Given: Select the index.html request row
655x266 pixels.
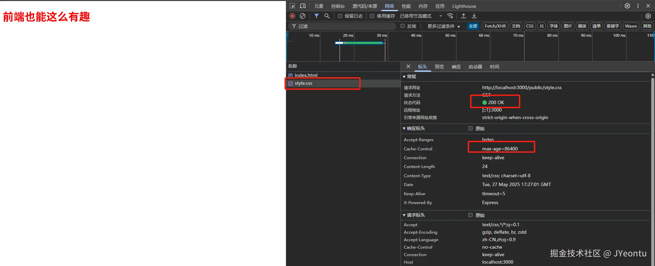Looking at the screenshot, I should pos(343,76).
